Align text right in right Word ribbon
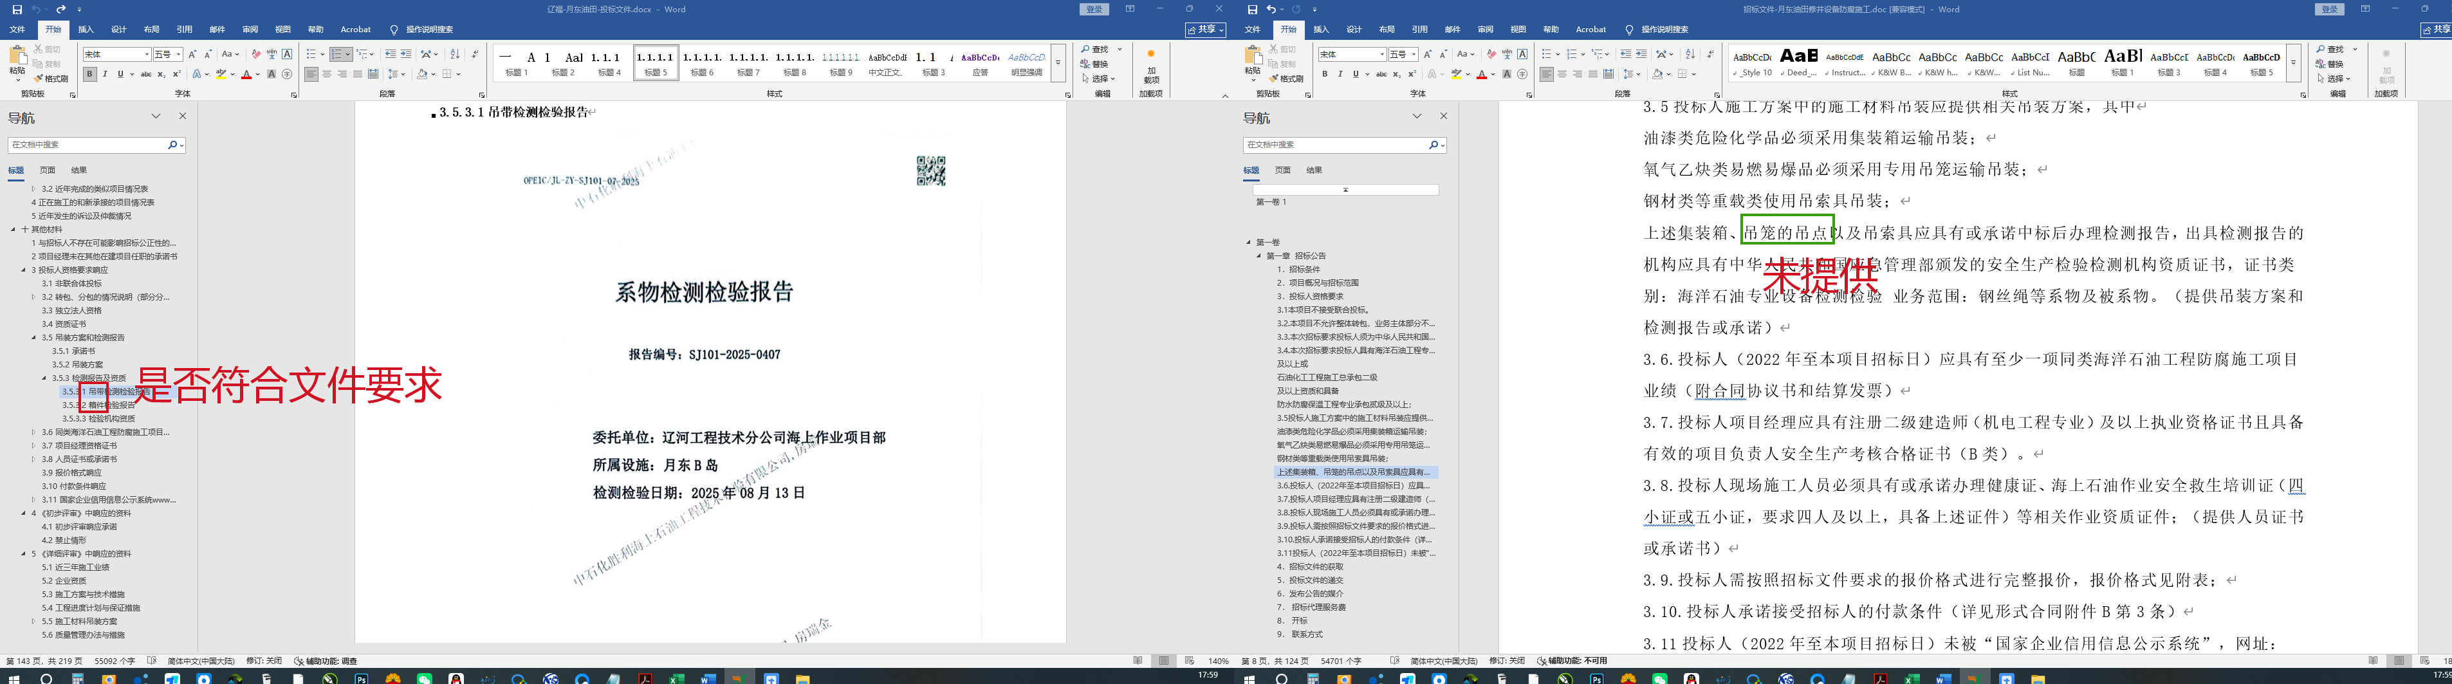The image size is (2452, 684). [1577, 74]
